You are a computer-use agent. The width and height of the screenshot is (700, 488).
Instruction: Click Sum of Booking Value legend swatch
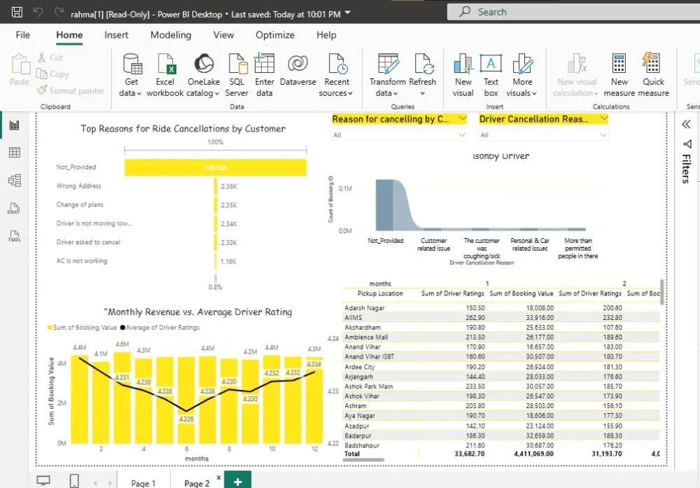pos(50,328)
